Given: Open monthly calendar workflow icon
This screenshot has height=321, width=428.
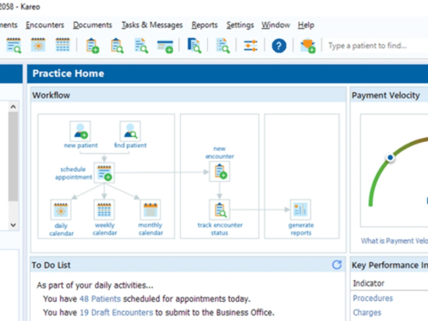Looking at the screenshot, I should [x=150, y=210].
